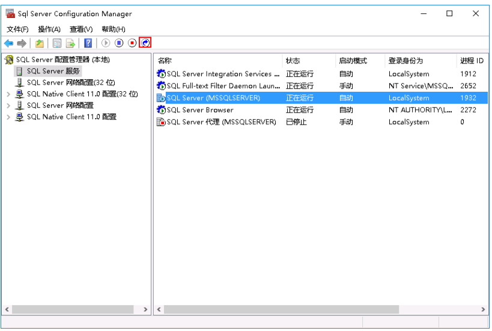The width and height of the screenshot is (492, 331).
Task: Click the SQL Full-text Filter Daemon row icon
Action: [x=161, y=86]
